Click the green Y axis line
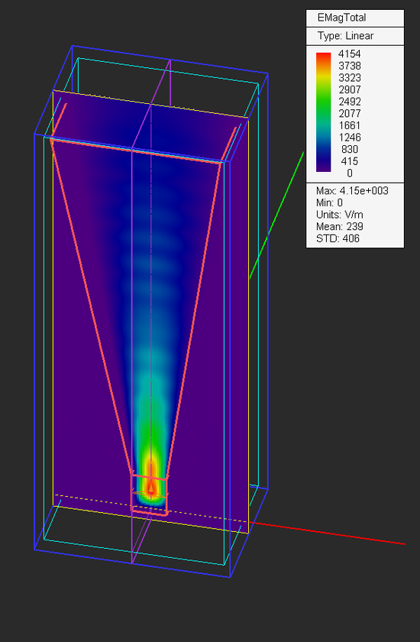 (x=276, y=216)
